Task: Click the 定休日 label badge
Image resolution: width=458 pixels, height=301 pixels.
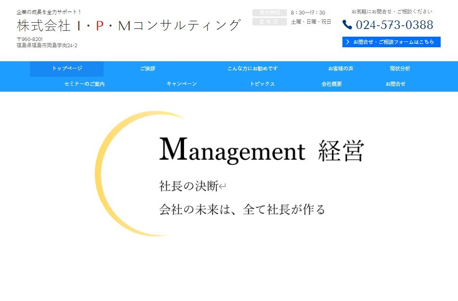Action: (269, 22)
